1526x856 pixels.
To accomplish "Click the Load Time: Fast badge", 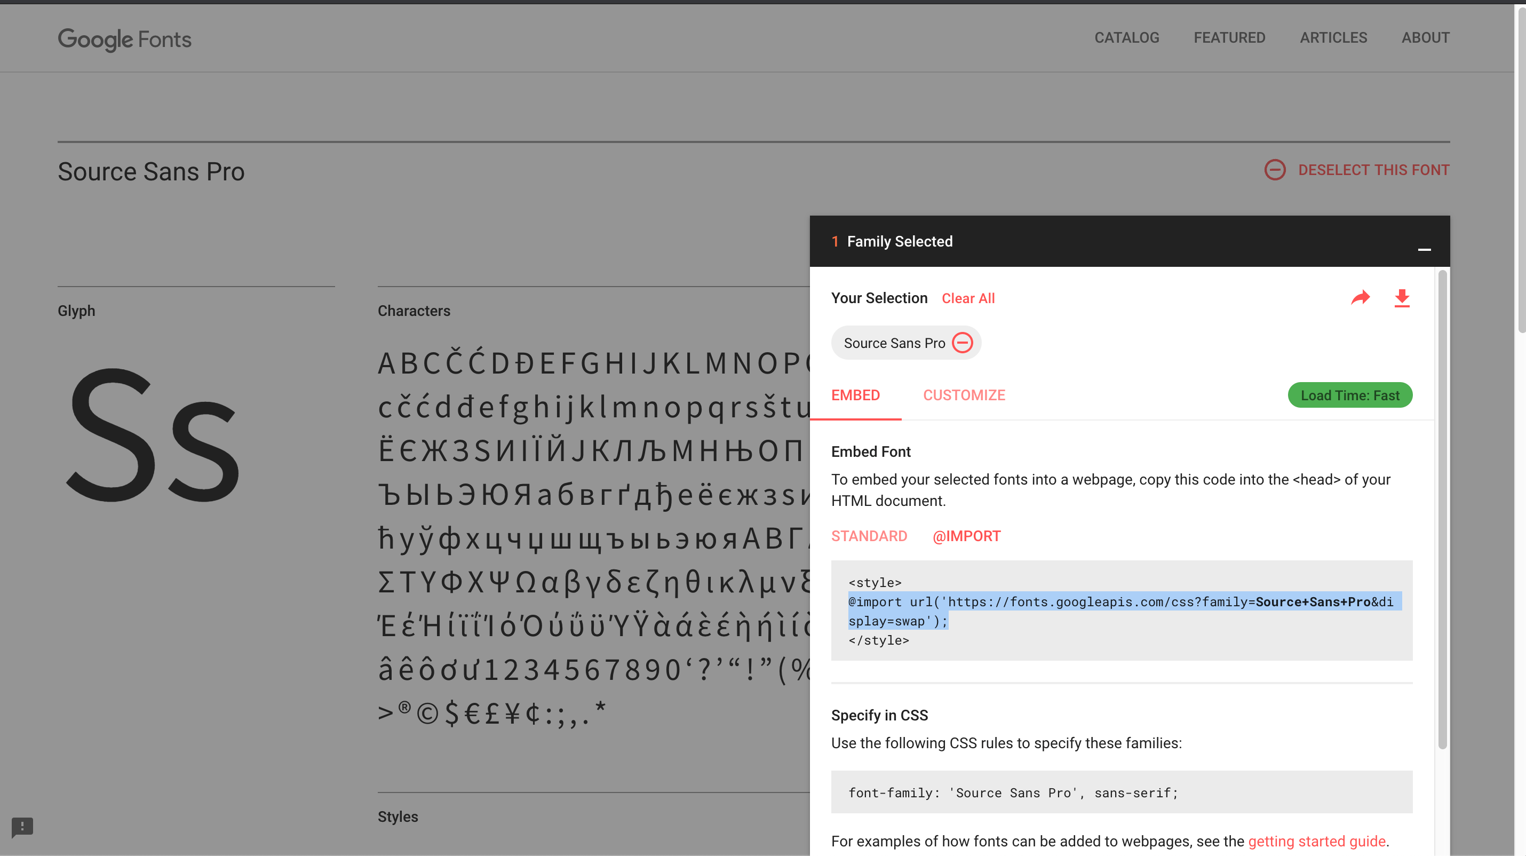I will [1349, 395].
